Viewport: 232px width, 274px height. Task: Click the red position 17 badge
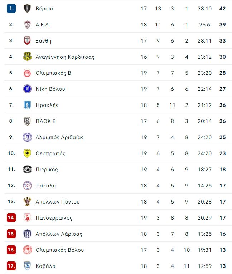[x=11, y=266]
